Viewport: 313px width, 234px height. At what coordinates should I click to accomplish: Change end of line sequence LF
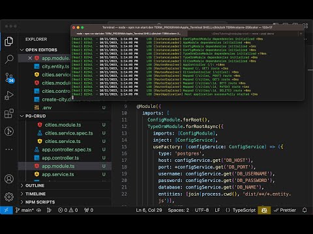217,210
